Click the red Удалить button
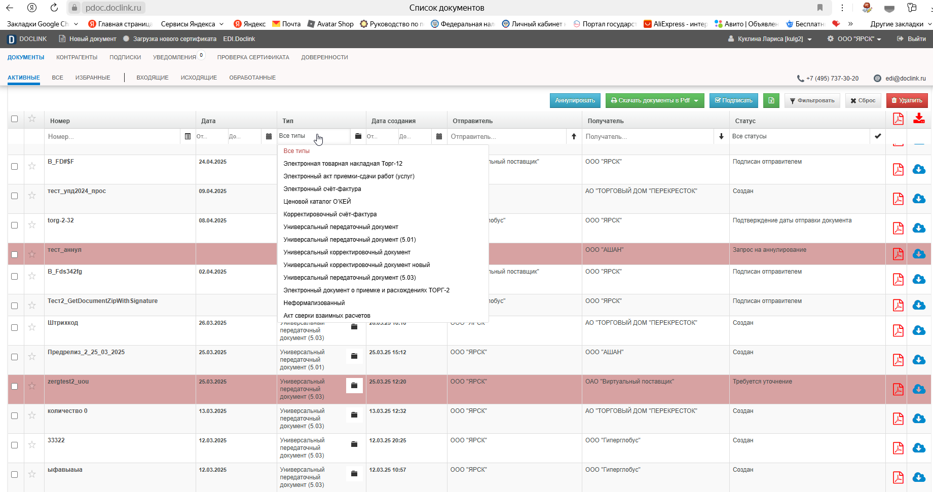Viewport: 933px width, 492px height. 907,100
